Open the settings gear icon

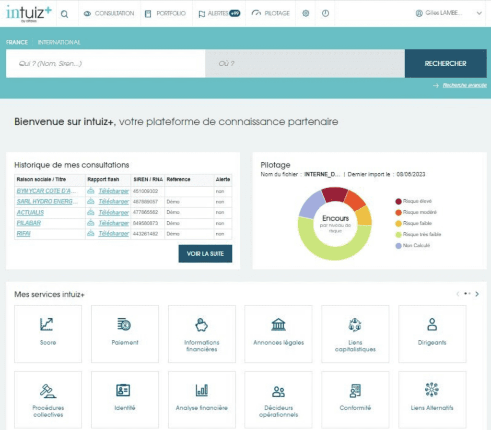pos(305,13)
